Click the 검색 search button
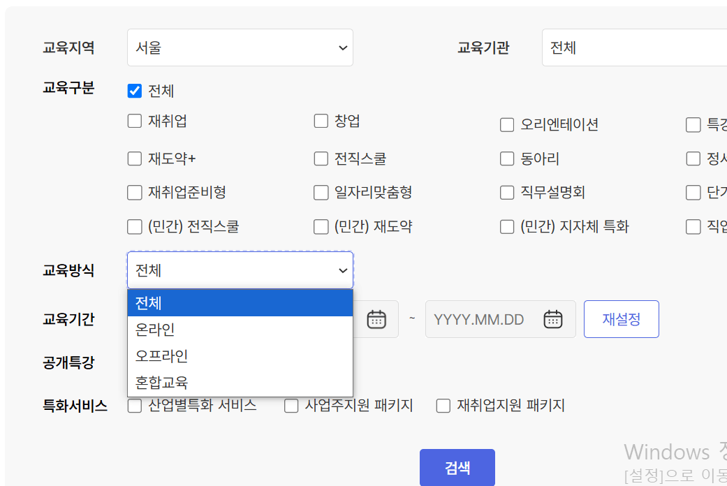 coord(457,468)
